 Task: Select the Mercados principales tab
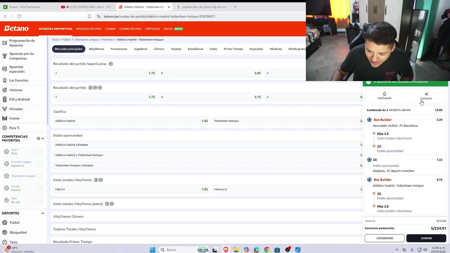(69, 49)
